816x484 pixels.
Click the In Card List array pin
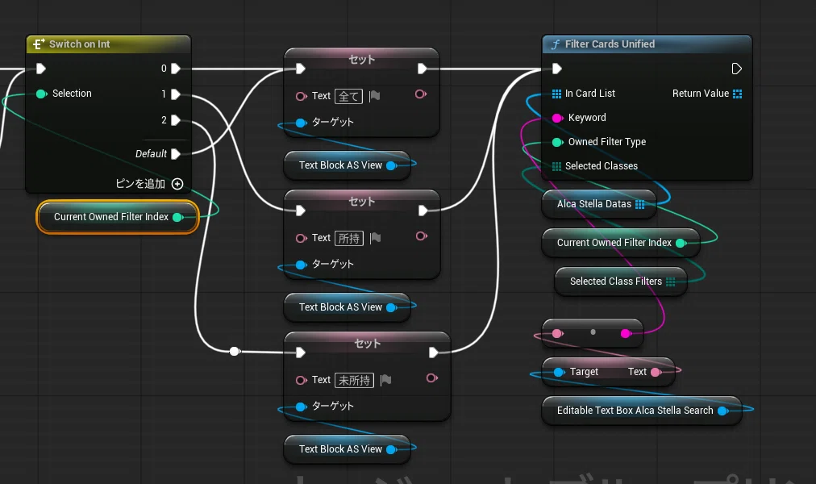click(x=556, y=94)
